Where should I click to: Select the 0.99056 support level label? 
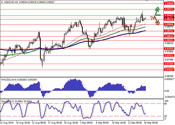tap(169, 24)
